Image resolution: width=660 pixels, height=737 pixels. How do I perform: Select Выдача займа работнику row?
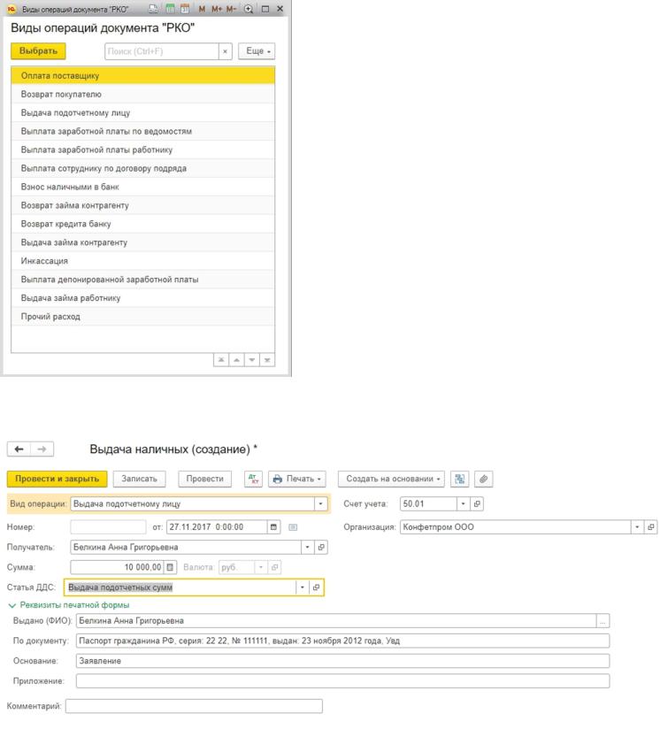143,298
